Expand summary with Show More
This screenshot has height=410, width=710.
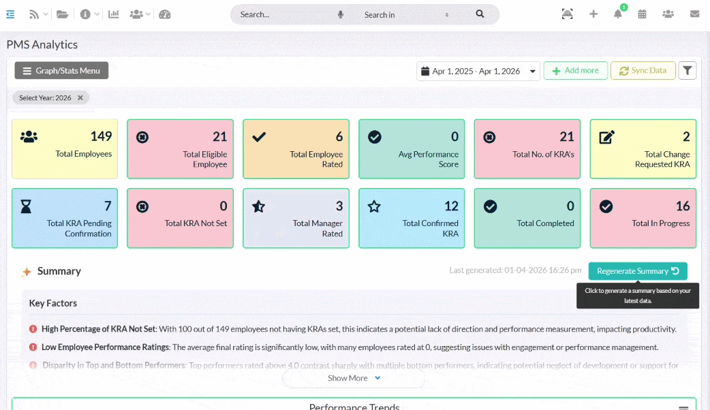[x=354, y=378]
